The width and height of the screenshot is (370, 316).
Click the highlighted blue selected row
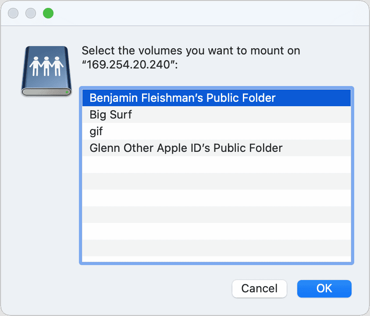coord(216,98)
